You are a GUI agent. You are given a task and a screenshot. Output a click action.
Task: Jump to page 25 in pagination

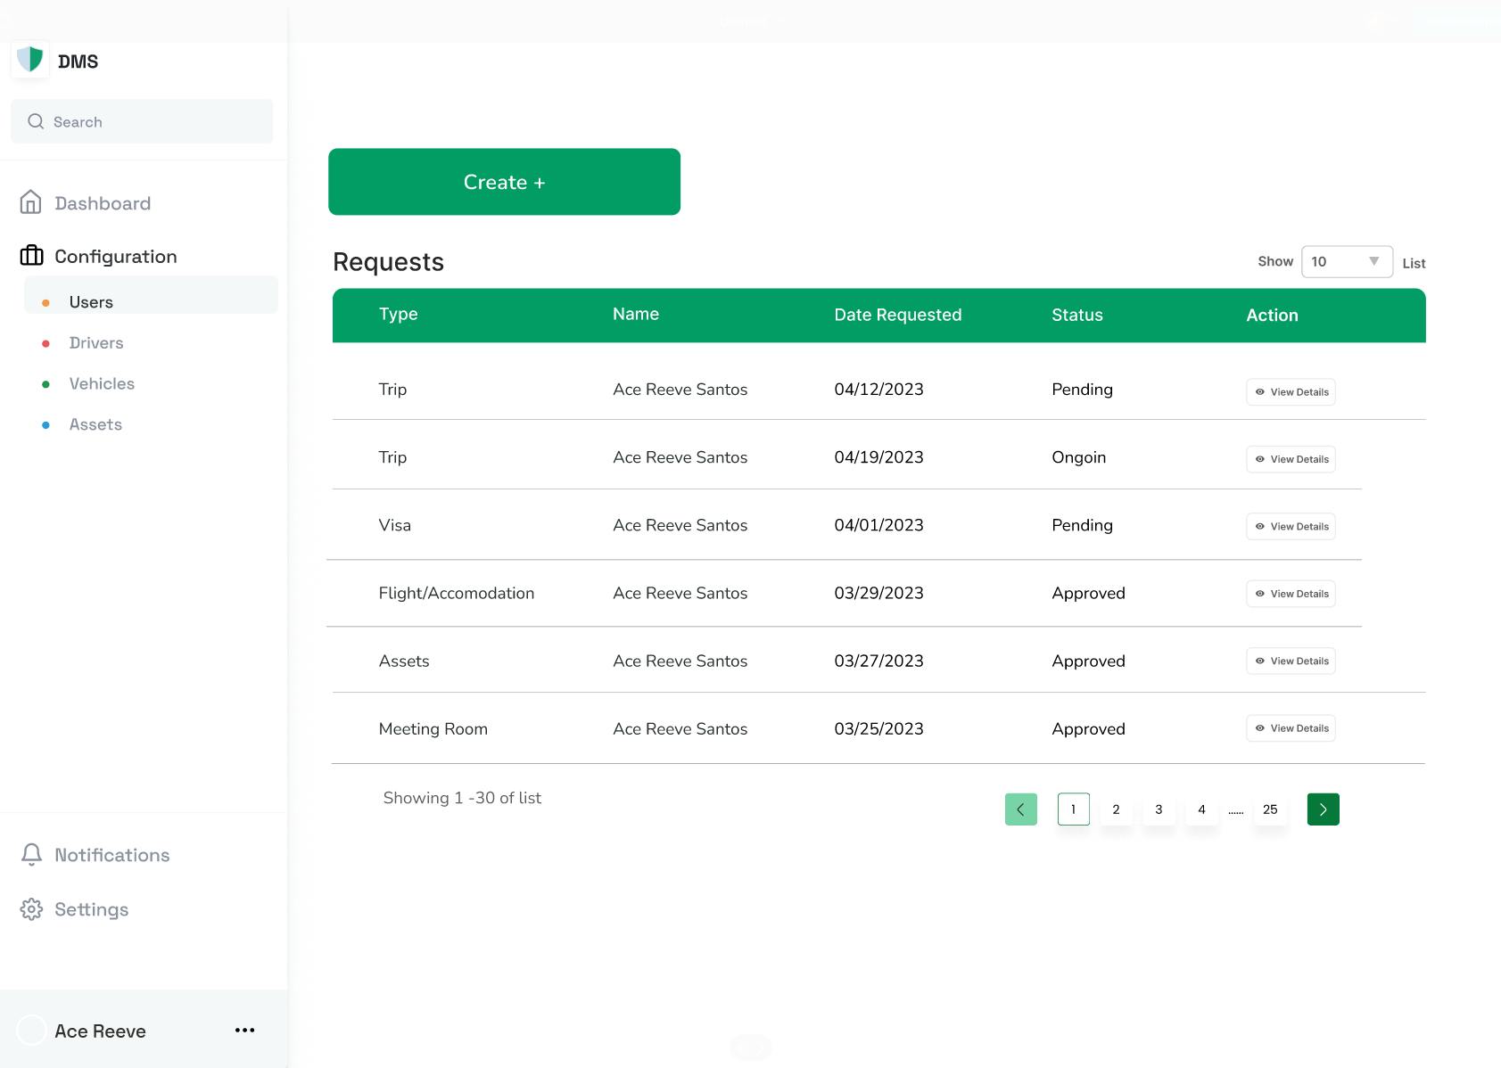1270,809
